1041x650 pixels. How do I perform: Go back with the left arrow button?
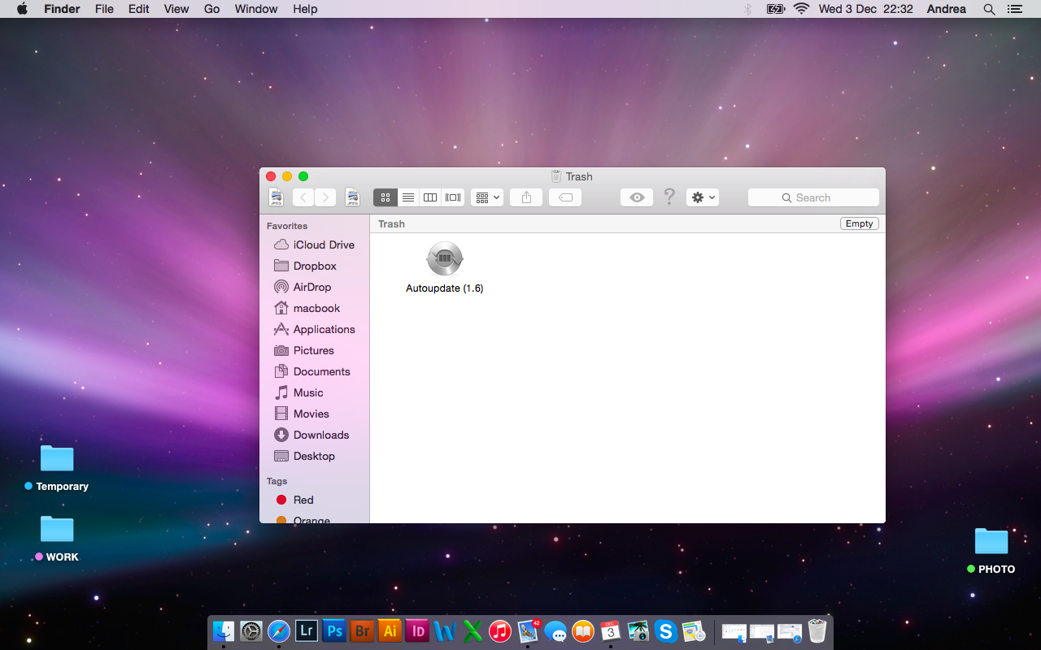click(x=303, y=197)
